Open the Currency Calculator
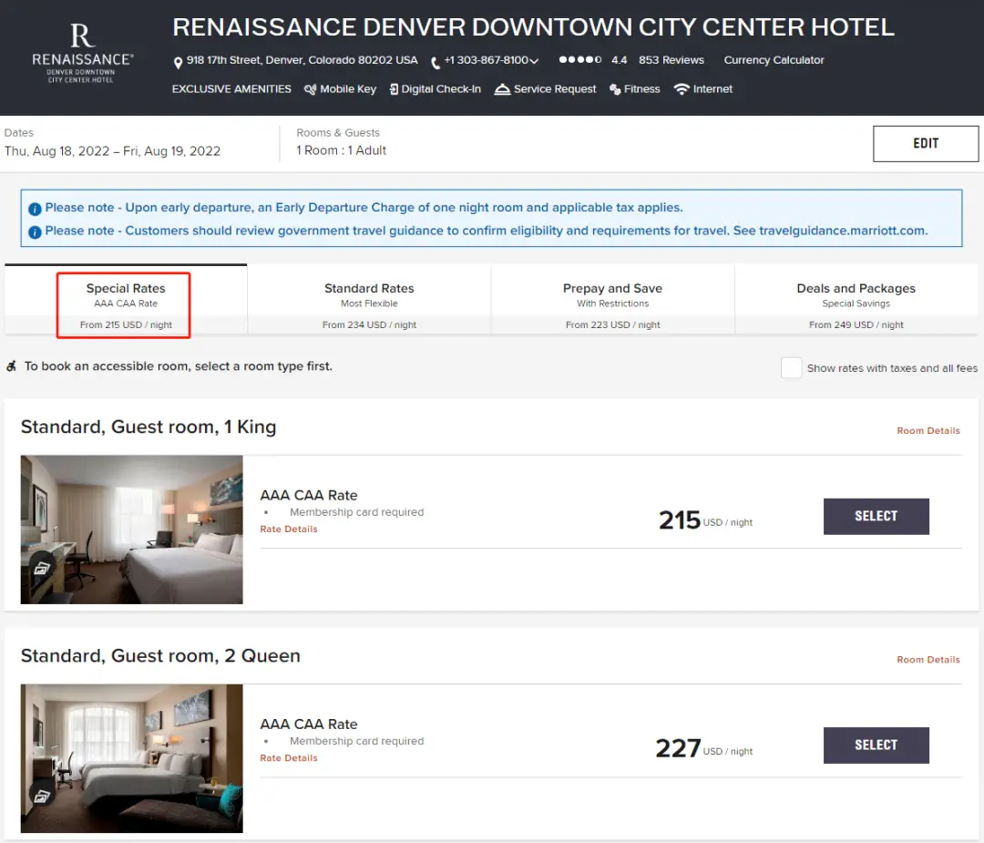 point(774,60)
